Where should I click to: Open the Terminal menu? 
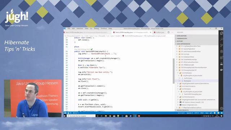click(x=104, y=29)
